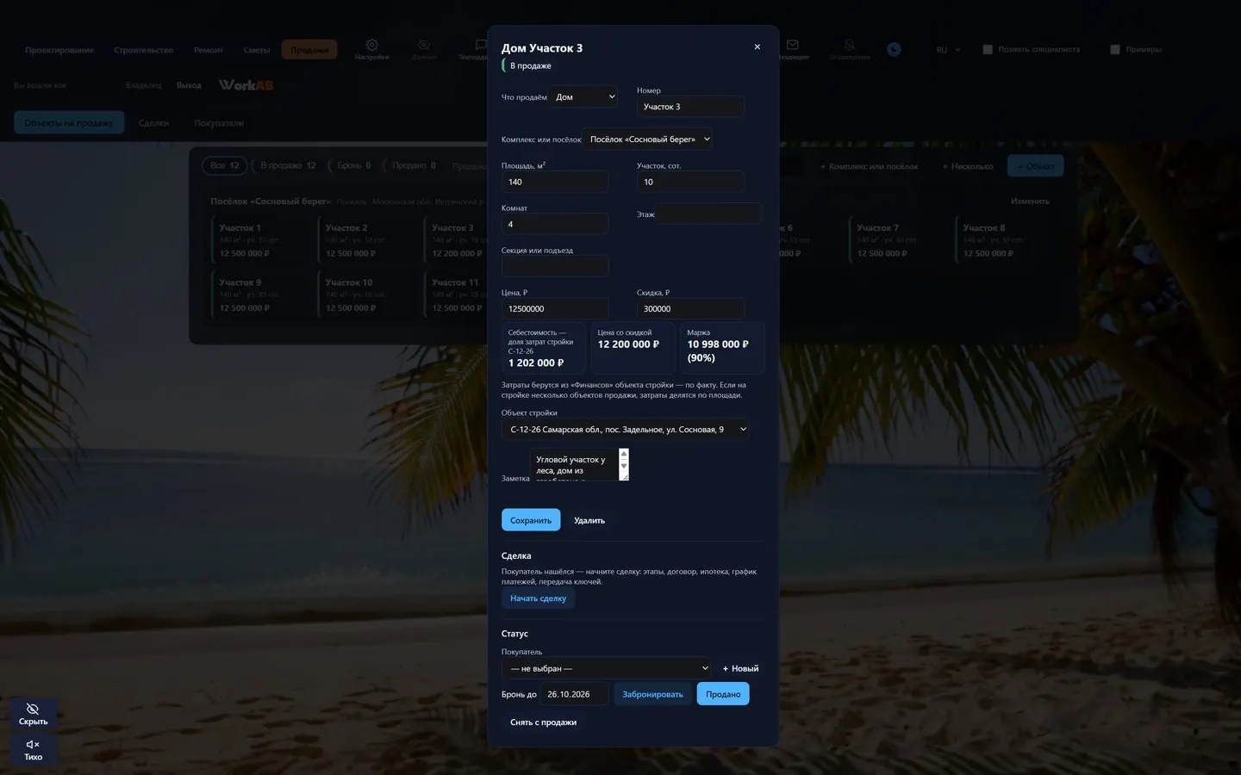Image resolution: width=1241 pixels, height=775 pixels.
Task: Open the Сделки tab
Action: 154,123
